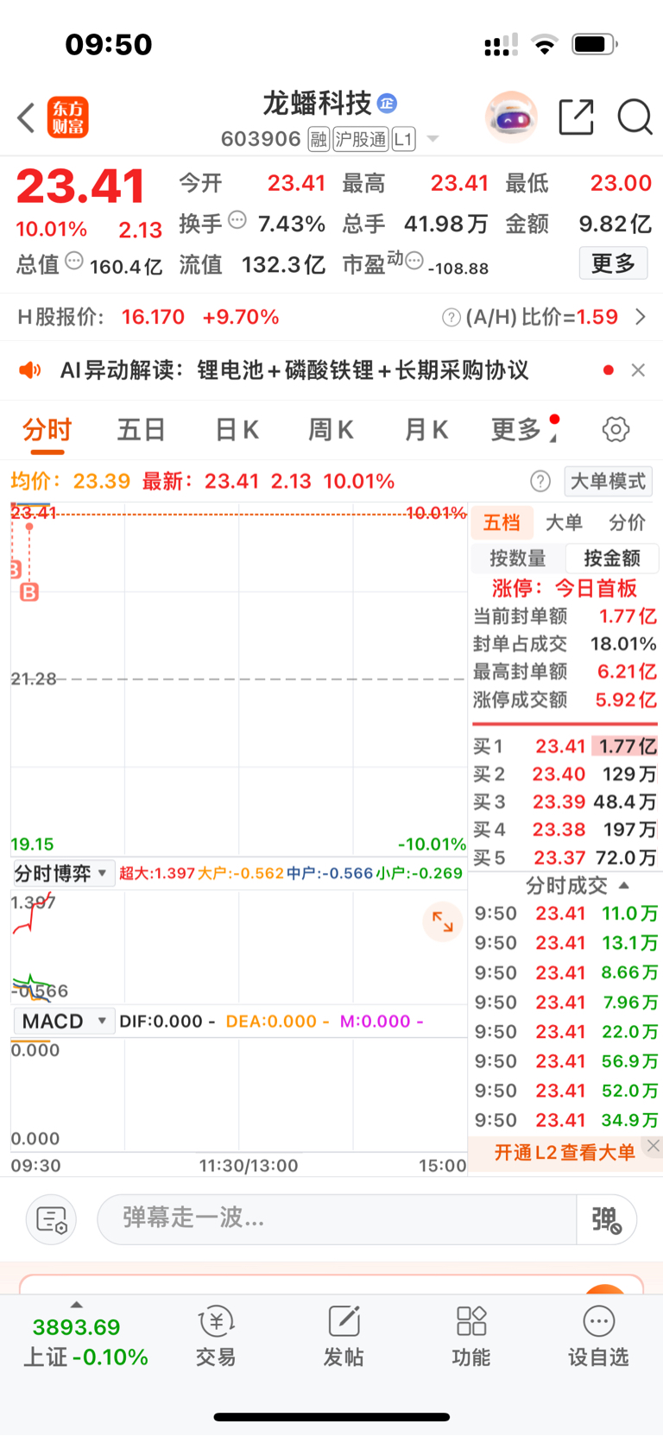This screenshot has height=1436, width=663.
Task: Select the 大单 tab
Action: pos(564,522)
